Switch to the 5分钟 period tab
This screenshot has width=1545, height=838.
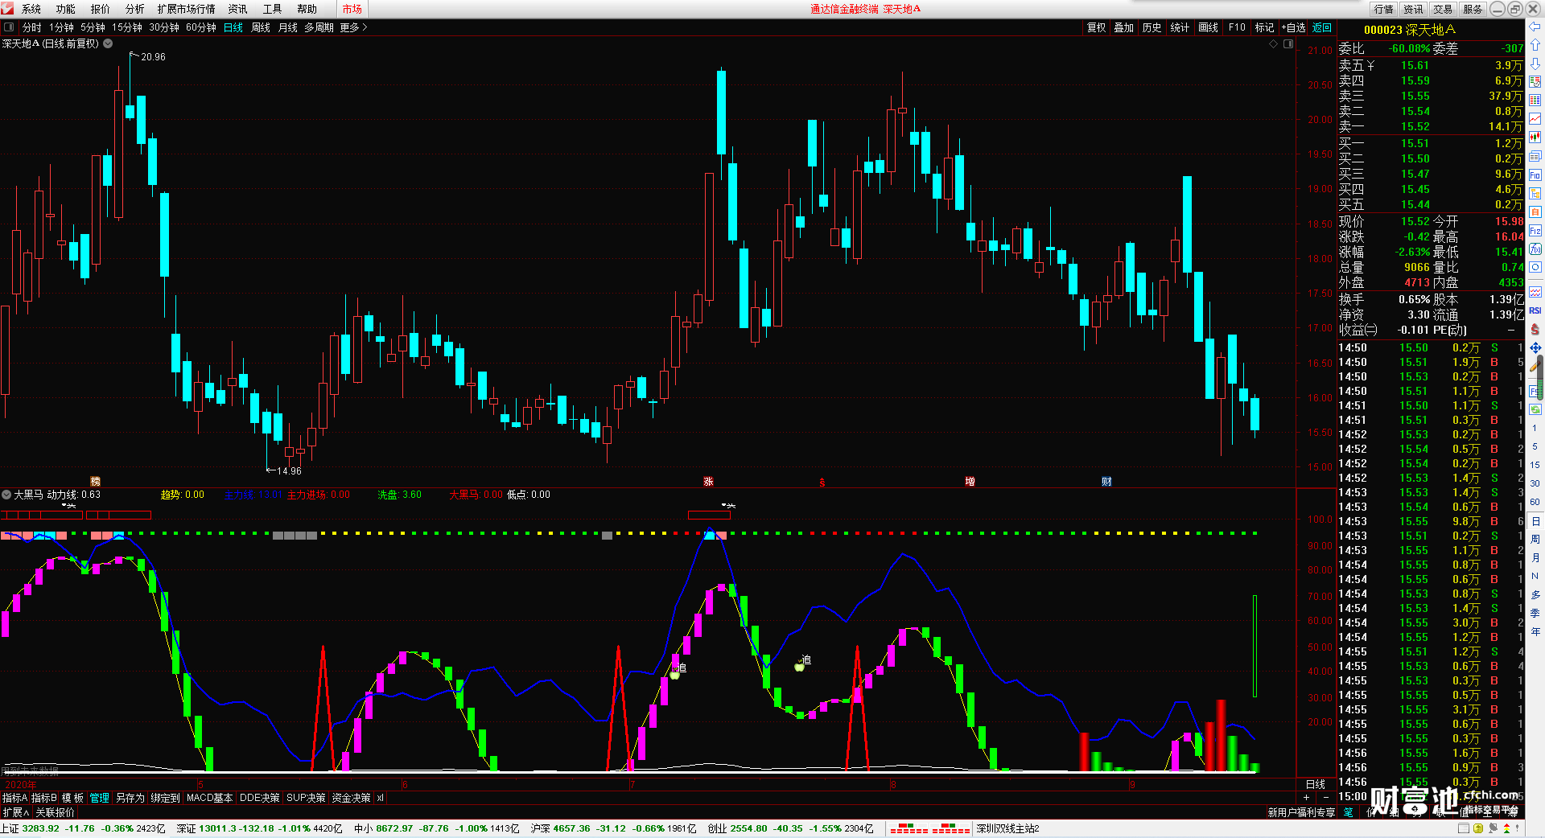coord(93,27)
